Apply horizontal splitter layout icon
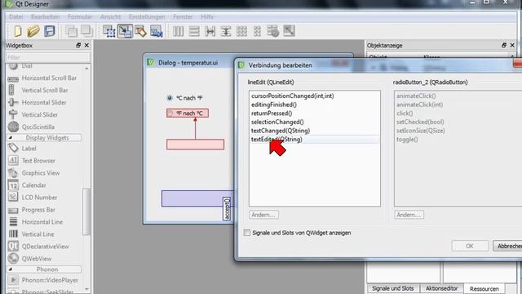522x294 pixels. point(210,31)
